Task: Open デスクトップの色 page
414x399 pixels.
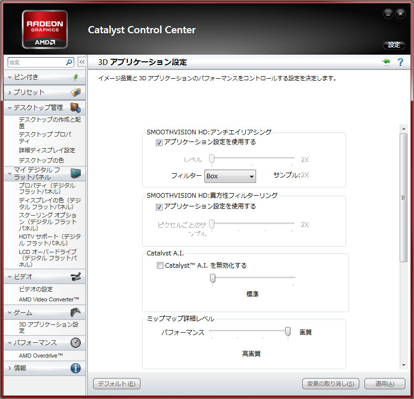Action: click(x=41, y=160)
